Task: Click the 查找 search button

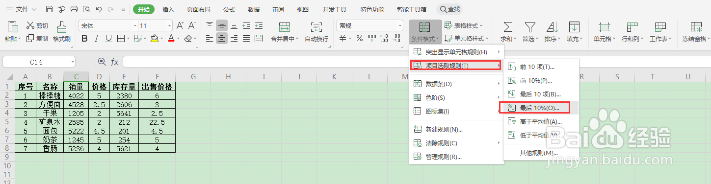Action: click(x=449, y=9)
